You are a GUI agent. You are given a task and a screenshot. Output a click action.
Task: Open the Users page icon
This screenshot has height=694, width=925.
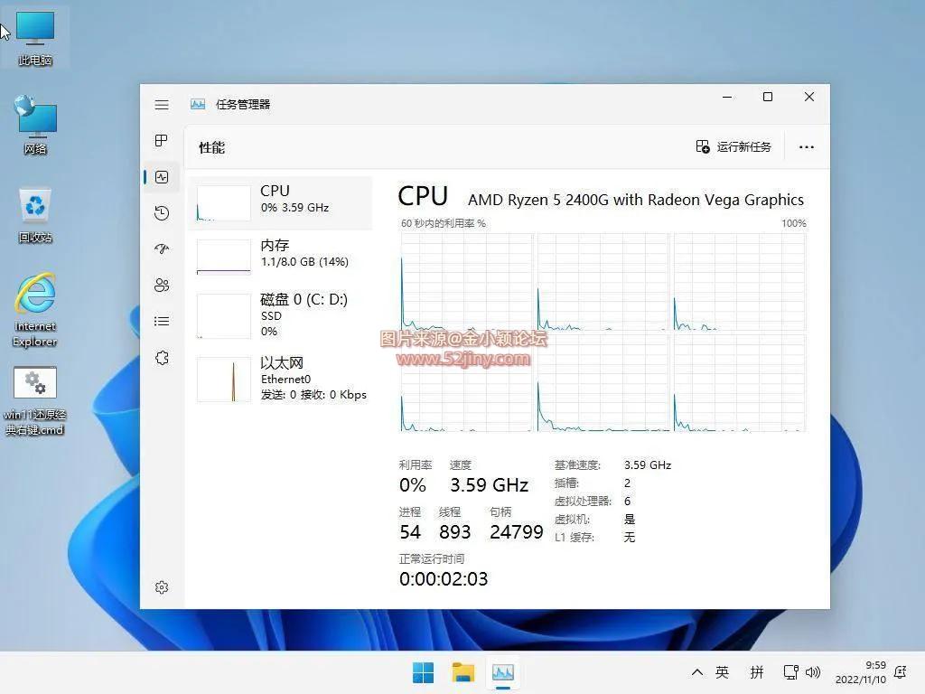click(x=162, y=286)
